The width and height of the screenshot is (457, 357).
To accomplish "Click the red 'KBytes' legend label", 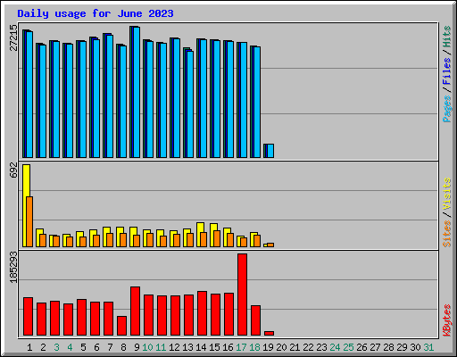I will (x=446, y=320).
